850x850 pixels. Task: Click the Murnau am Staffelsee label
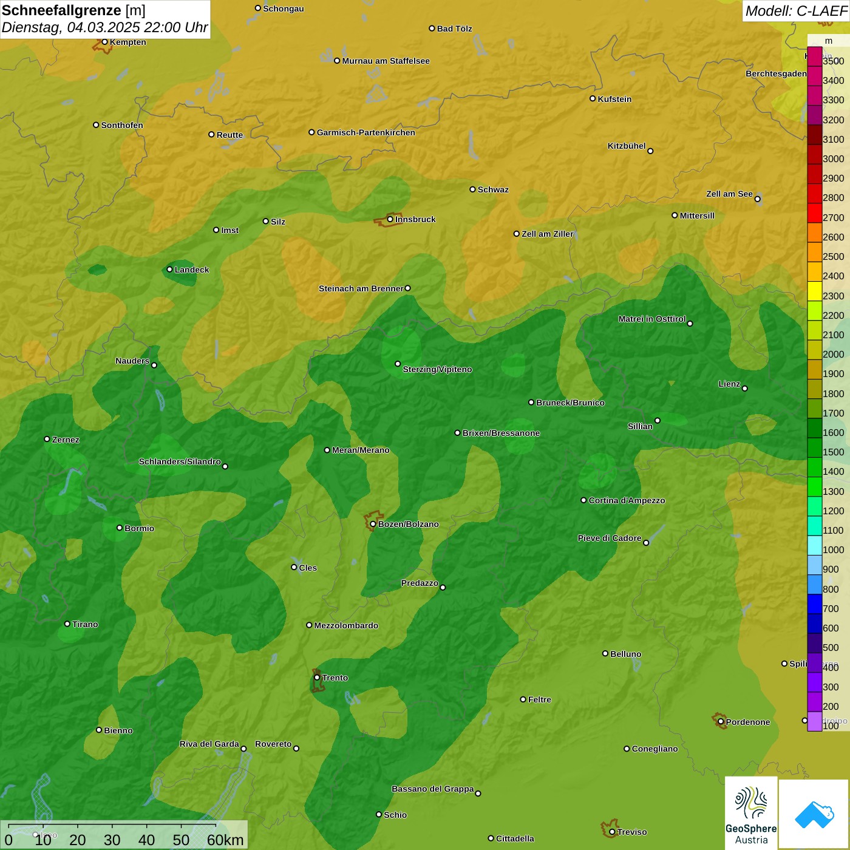386,61
